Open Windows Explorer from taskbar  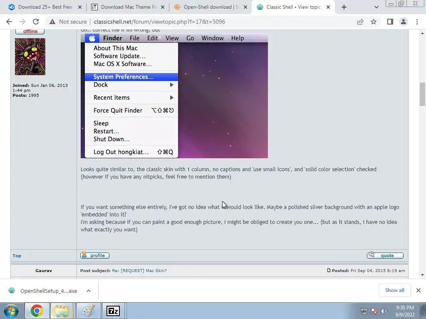[62, 311]
